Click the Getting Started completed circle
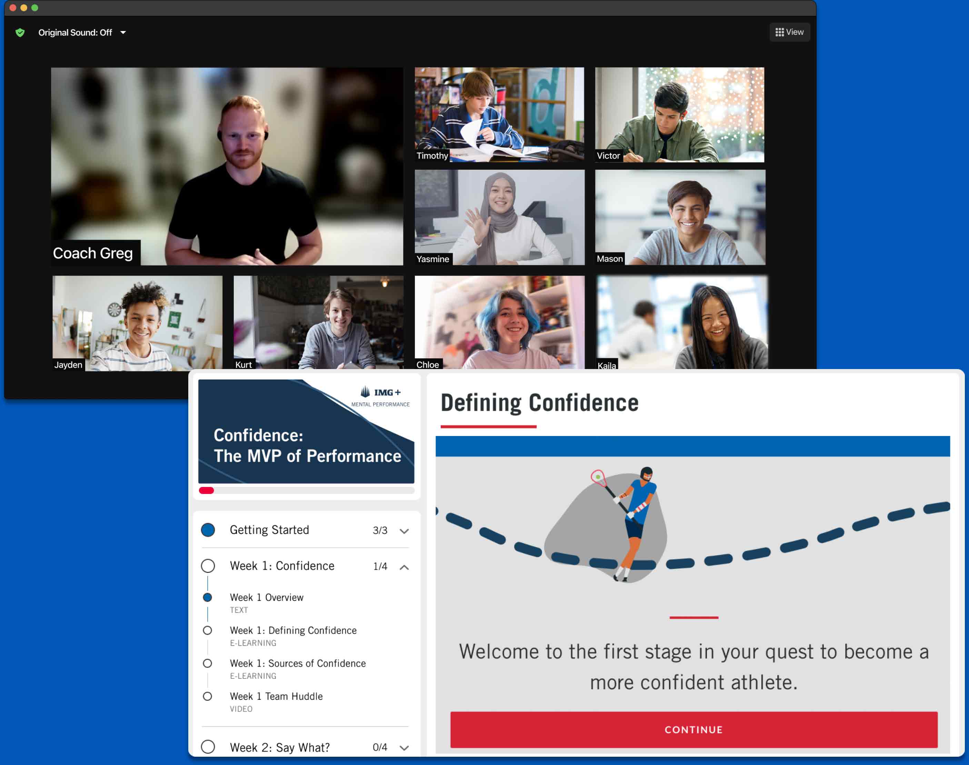The image size is (969, 765). (208, 530)
